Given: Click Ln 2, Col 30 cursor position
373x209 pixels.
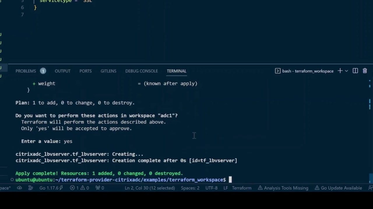Looking at the screenshot, I should pyautogui.click(x=150, y=188).
